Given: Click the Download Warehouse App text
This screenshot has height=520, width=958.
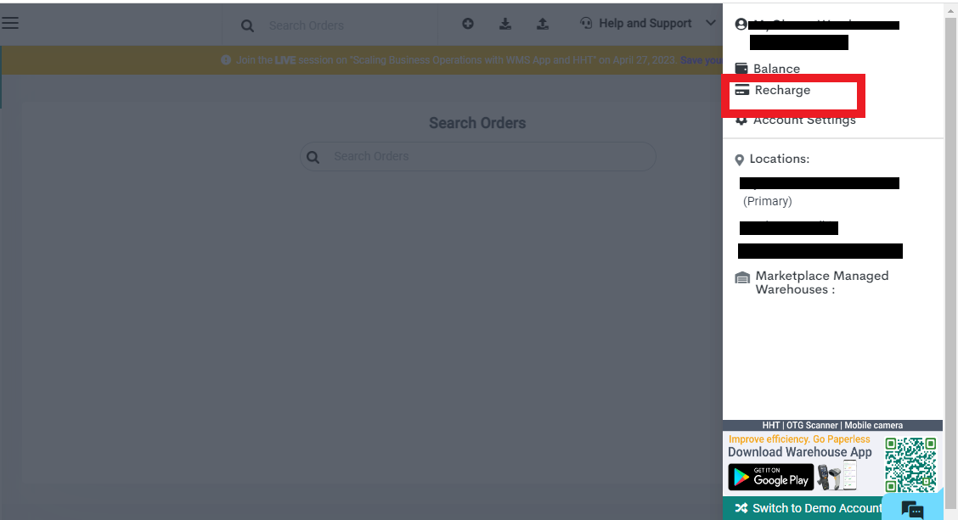Looking at the screenshot, I should (x=800, y=452).
